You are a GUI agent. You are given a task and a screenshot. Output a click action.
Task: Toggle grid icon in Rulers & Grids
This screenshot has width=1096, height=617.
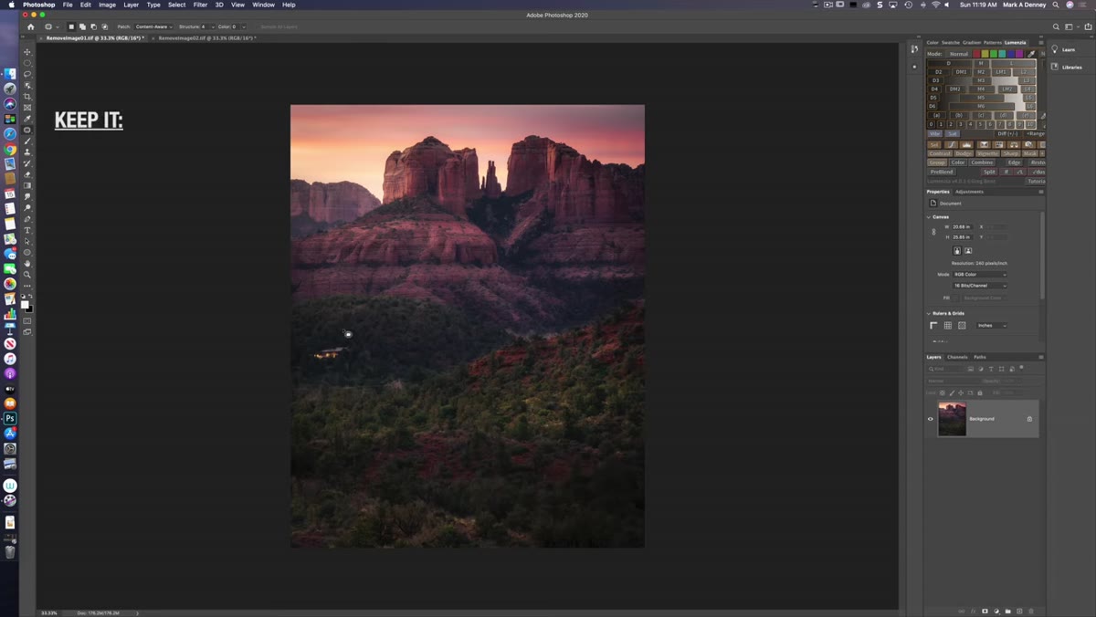(948, 325)
